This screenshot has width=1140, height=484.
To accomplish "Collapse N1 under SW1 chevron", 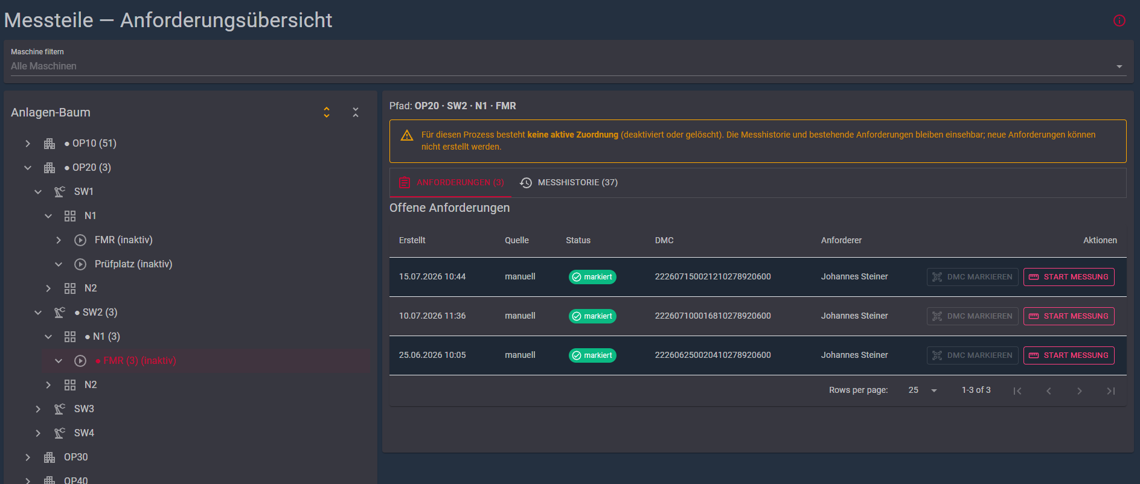I will 48,216.
